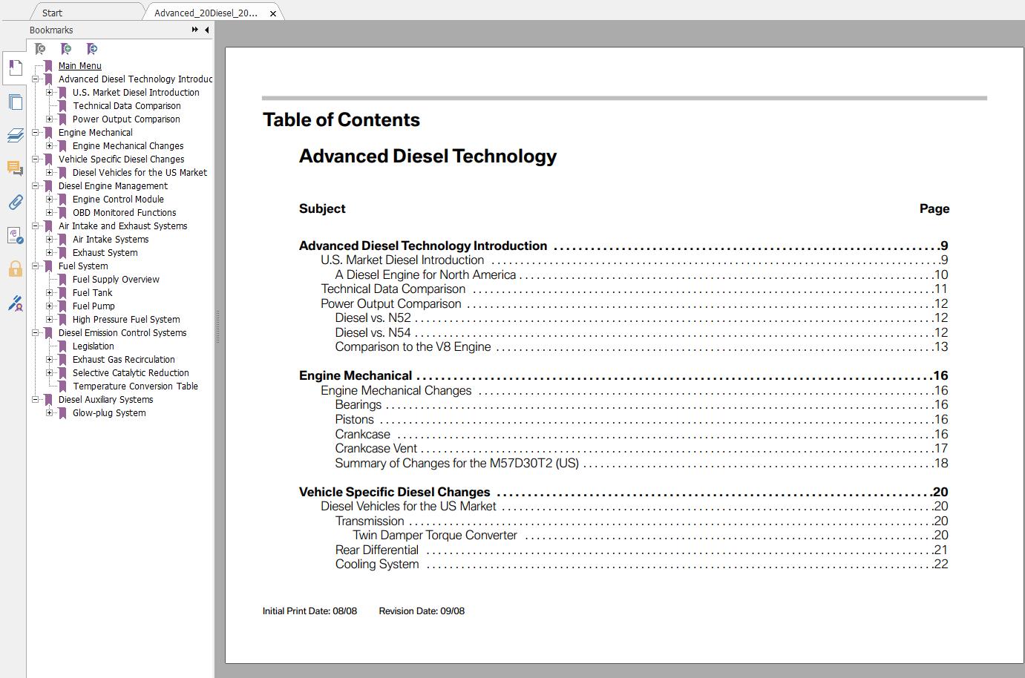This screenshot has height=678, width=1025.
Task: Close the Advanced Diesel document tab
Action: click(274, 13)
